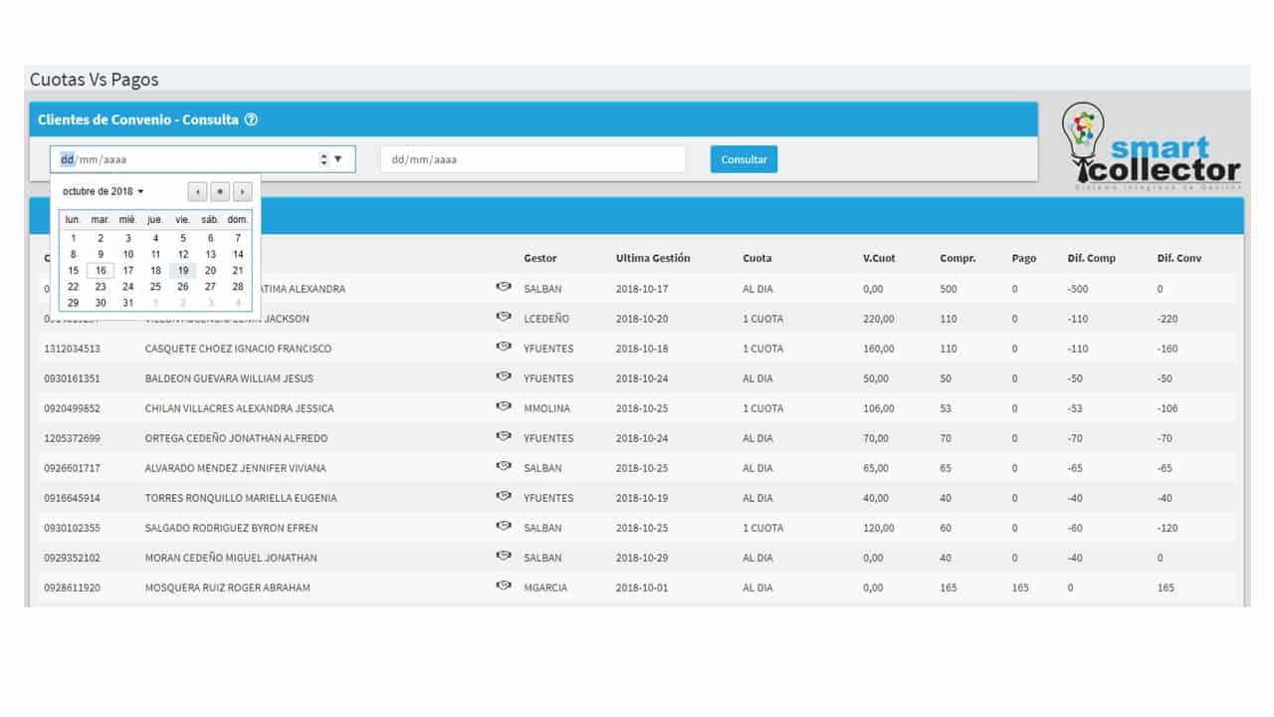
Task: Select day 19 in the calendar
Action: coord(183,270)
